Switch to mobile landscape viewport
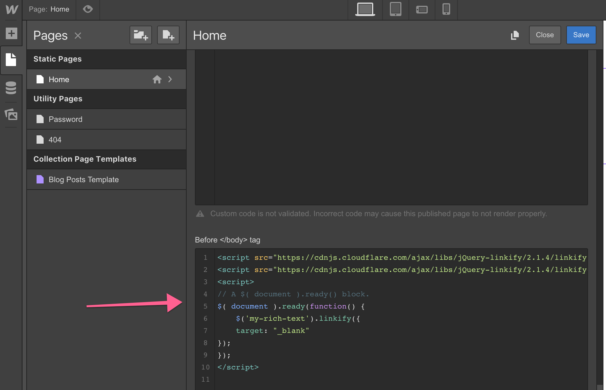 [x=422, y=10]
